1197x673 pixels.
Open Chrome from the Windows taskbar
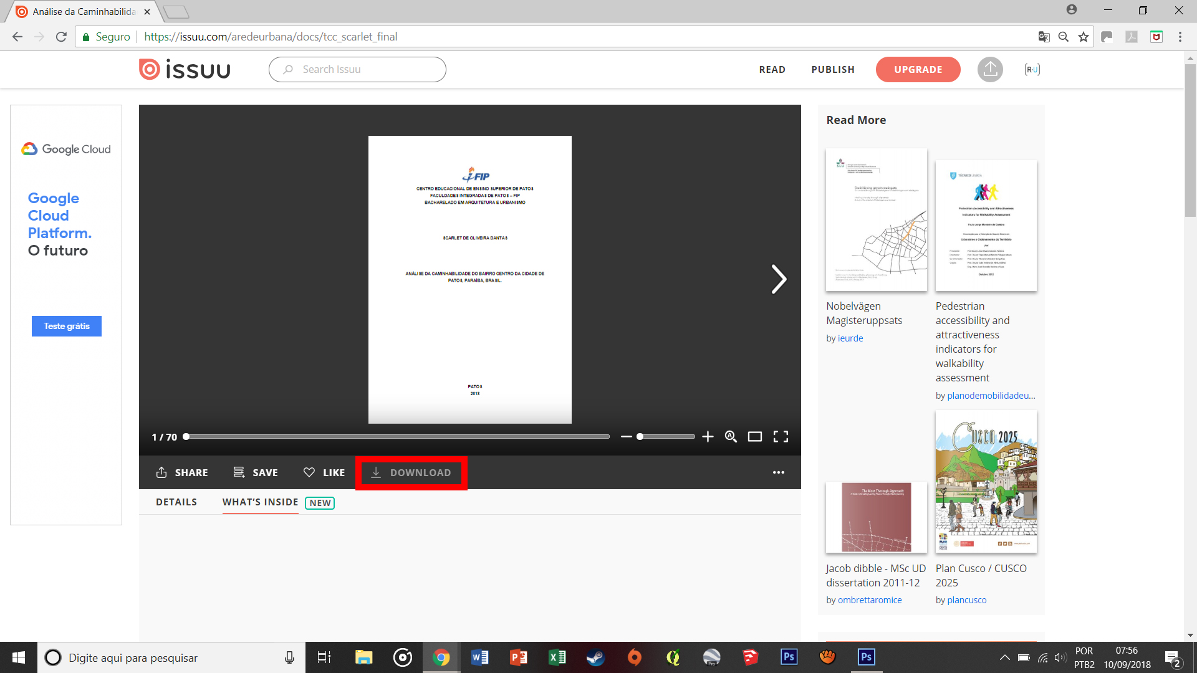click(x=441, y=657)
